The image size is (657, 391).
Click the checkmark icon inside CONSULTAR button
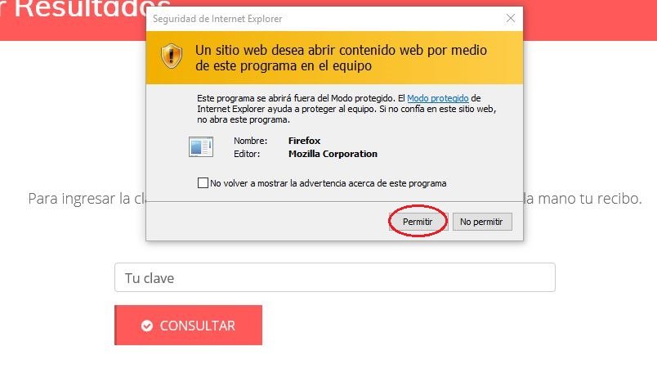click(x=146, y=326)
